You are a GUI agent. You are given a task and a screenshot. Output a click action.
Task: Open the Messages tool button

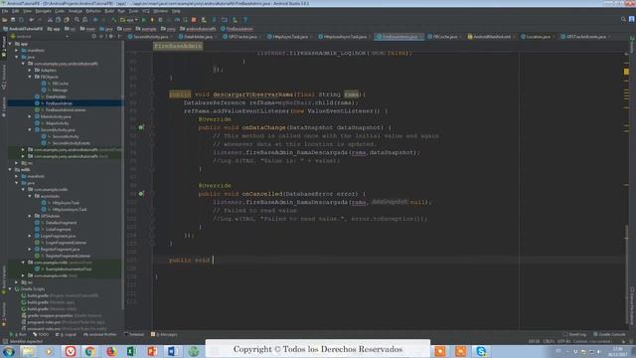164,334
